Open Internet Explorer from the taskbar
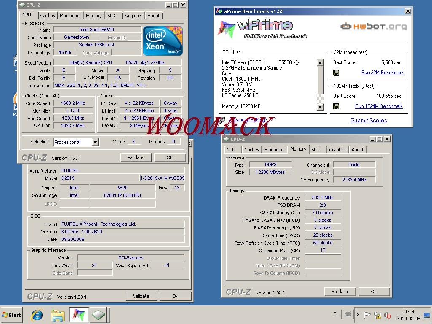The width and height of the screenshot is (432, 324). [37, 315]
